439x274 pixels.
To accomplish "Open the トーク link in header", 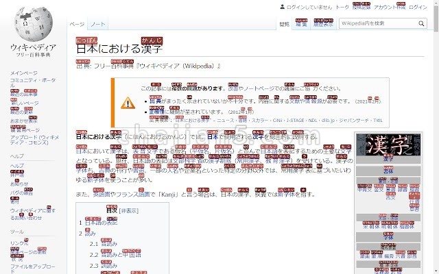I will 342,8.
